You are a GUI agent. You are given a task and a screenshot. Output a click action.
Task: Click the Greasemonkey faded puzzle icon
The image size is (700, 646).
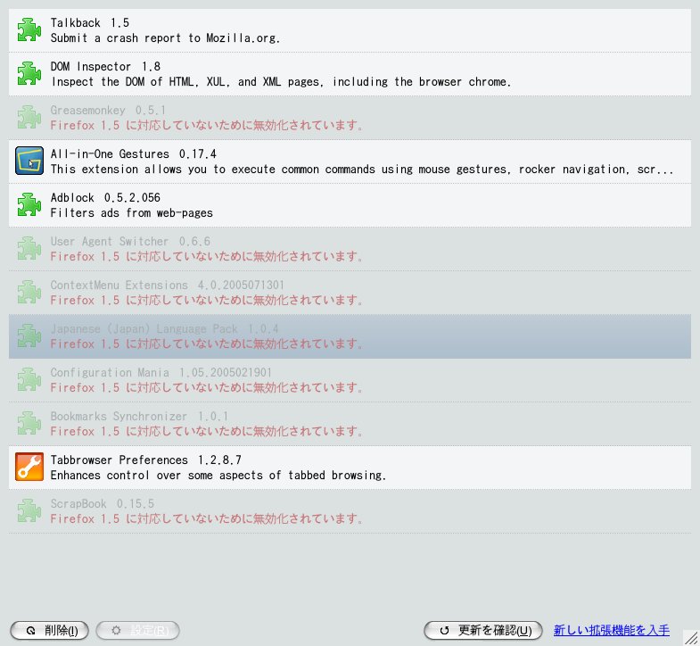click(x=29, y=118)
